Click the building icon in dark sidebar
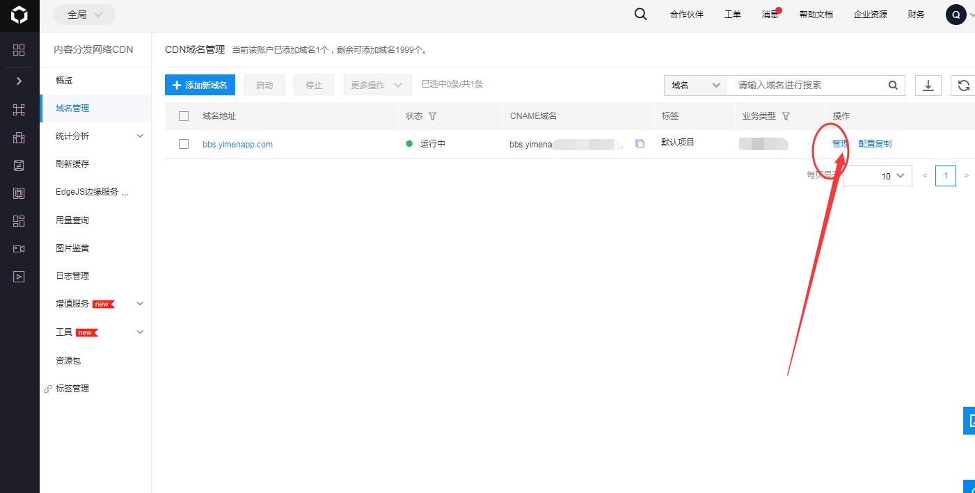This screenshot has height=493, width=975. coord(19,138)
